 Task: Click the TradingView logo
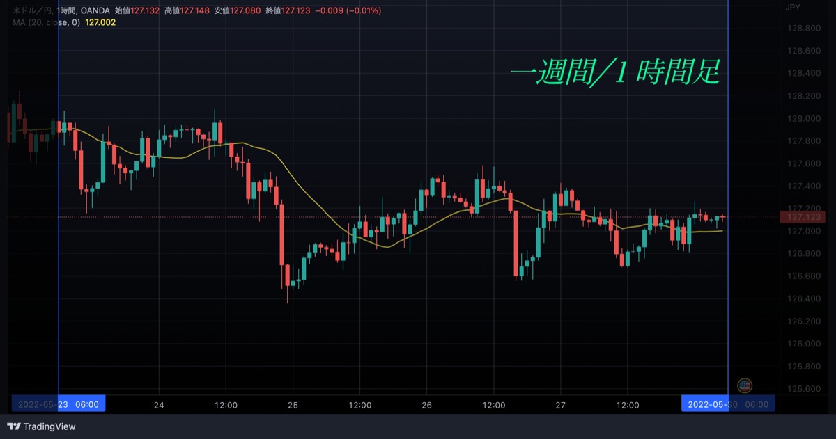click(x=41, y=426)
